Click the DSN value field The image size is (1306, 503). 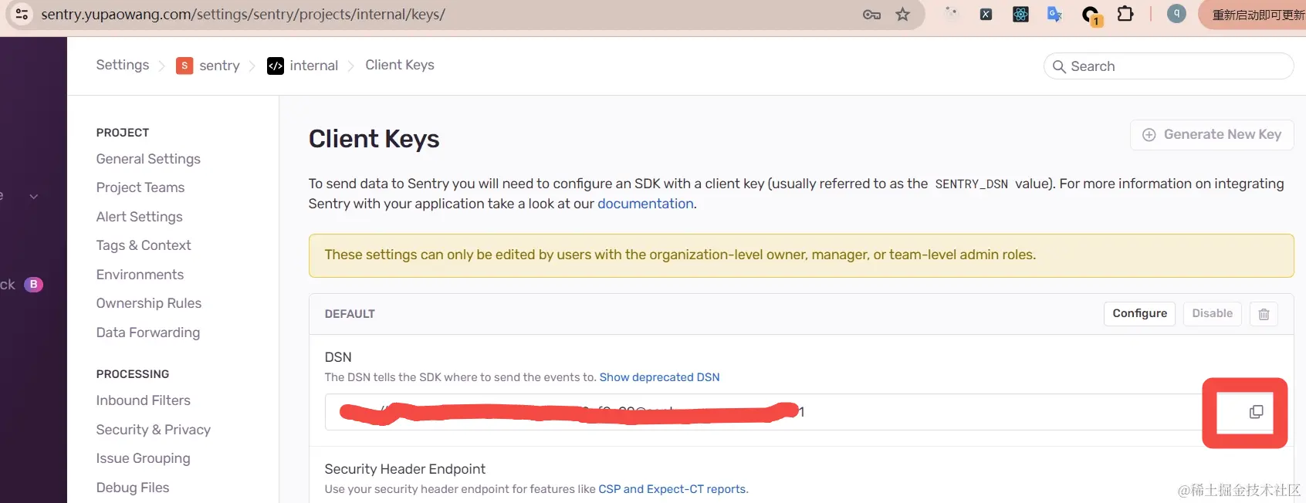click(763, 412)
